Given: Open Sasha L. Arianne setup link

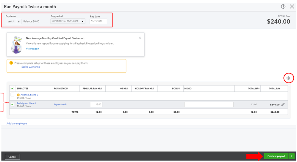Looking at the screenshot, I should pyautogui.click(x=31, y=67).
